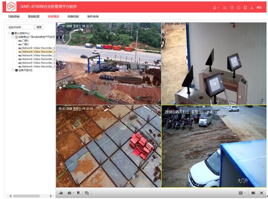Expand the last tree node in device list
The width and height of the screenshot is (268, 199).
coord(13,70)
